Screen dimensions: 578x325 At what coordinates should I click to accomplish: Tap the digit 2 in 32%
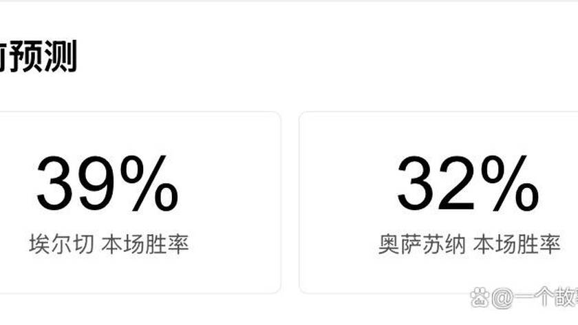[456, 184]
